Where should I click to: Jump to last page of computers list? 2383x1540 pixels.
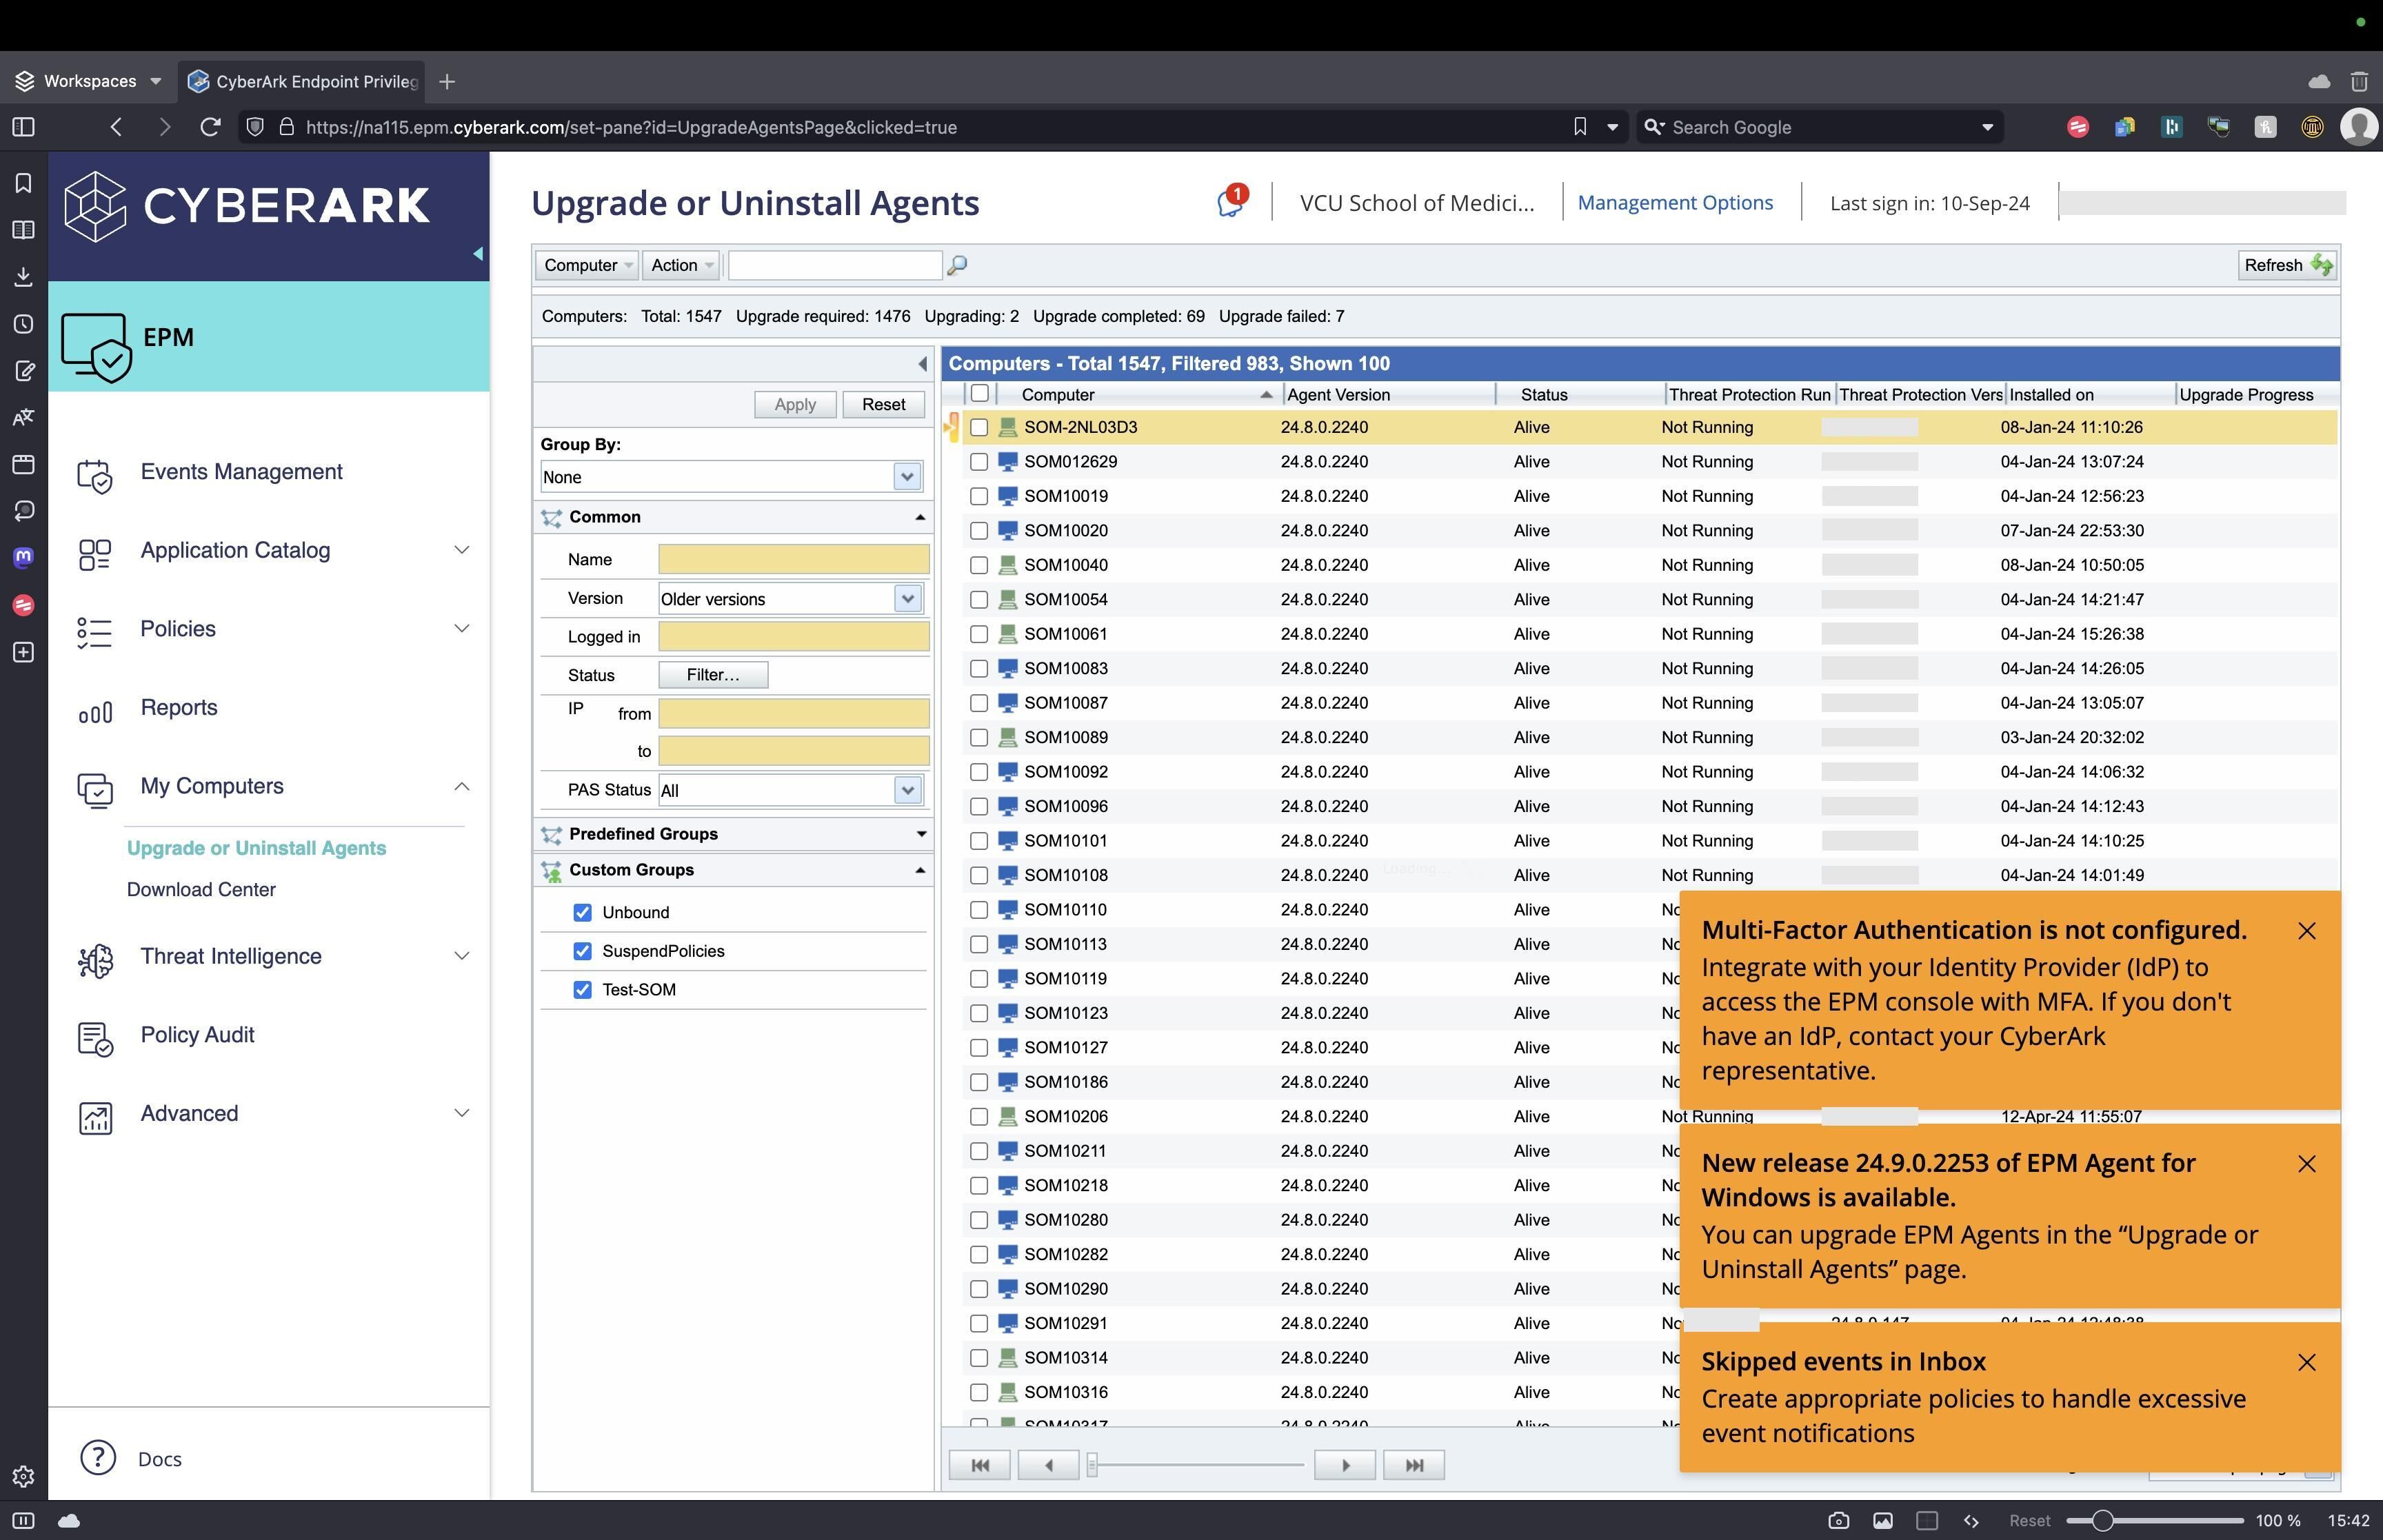click(x=1413, y=1465)
